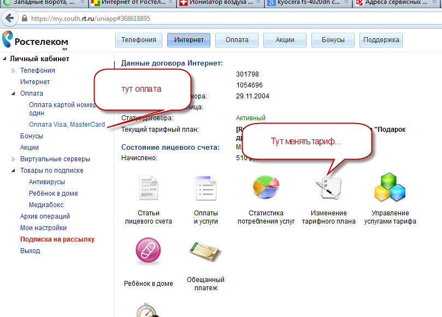Go to the Бонусы top tab
This screenshot has width=442, height=317.
[x=333, y=40]
